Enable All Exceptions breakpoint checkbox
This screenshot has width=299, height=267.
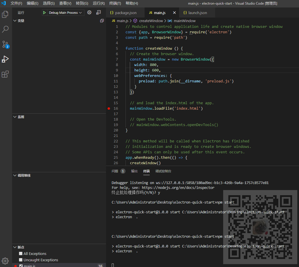[x=21, y=254]
